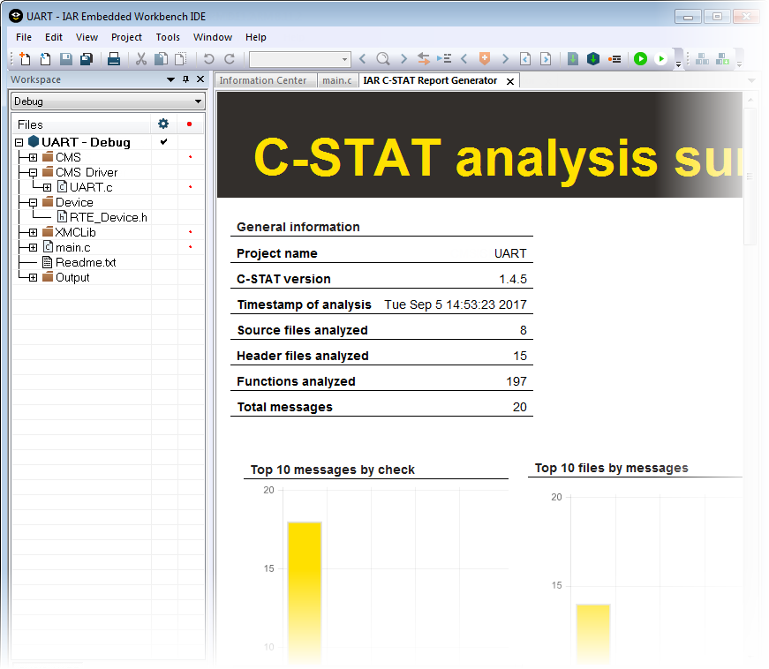Click the Compile icon in the toolbar
Image resolution: width=769 pixels, height=669 pixels.
[573, 59]
